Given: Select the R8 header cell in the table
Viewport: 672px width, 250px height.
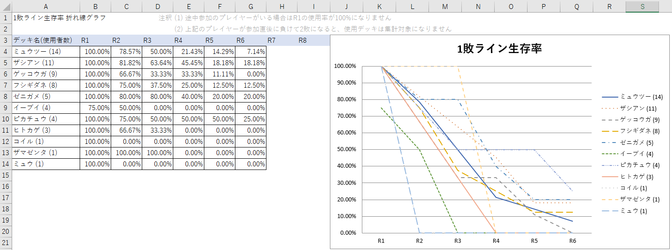Looking at the screenshot, I should click(314, 40).
